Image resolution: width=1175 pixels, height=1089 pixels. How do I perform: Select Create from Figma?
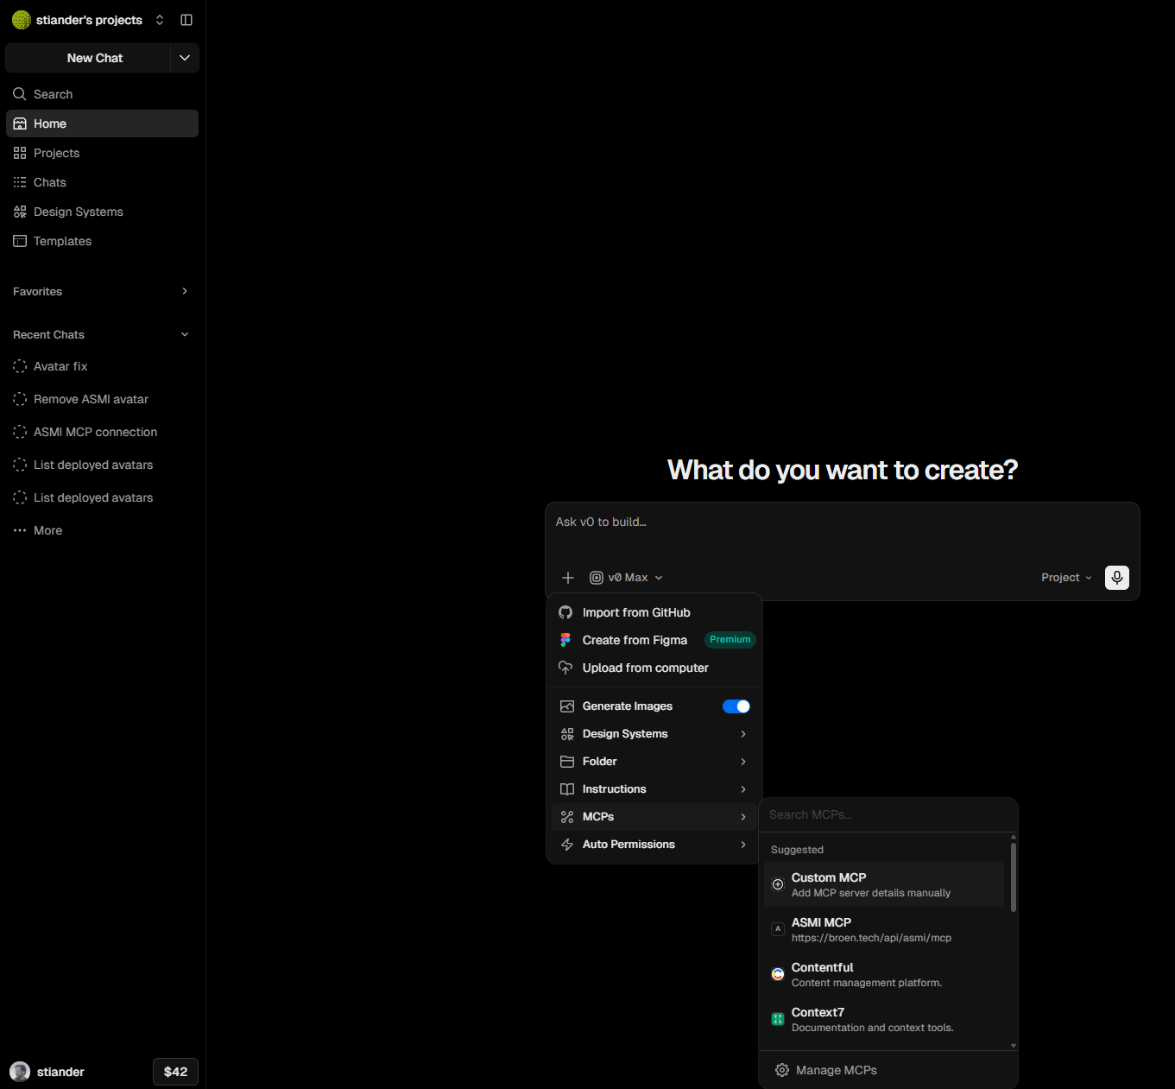point(654,640)
